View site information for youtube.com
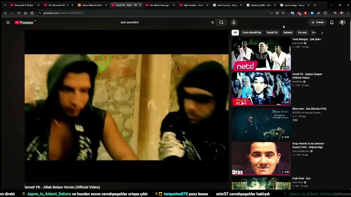351x197 pixels. click(x=40, y=13)
